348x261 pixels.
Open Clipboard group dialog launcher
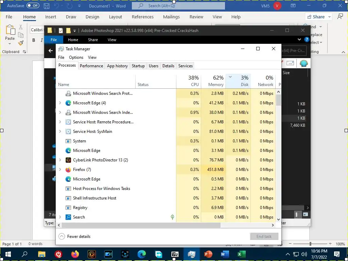(24, 52)
